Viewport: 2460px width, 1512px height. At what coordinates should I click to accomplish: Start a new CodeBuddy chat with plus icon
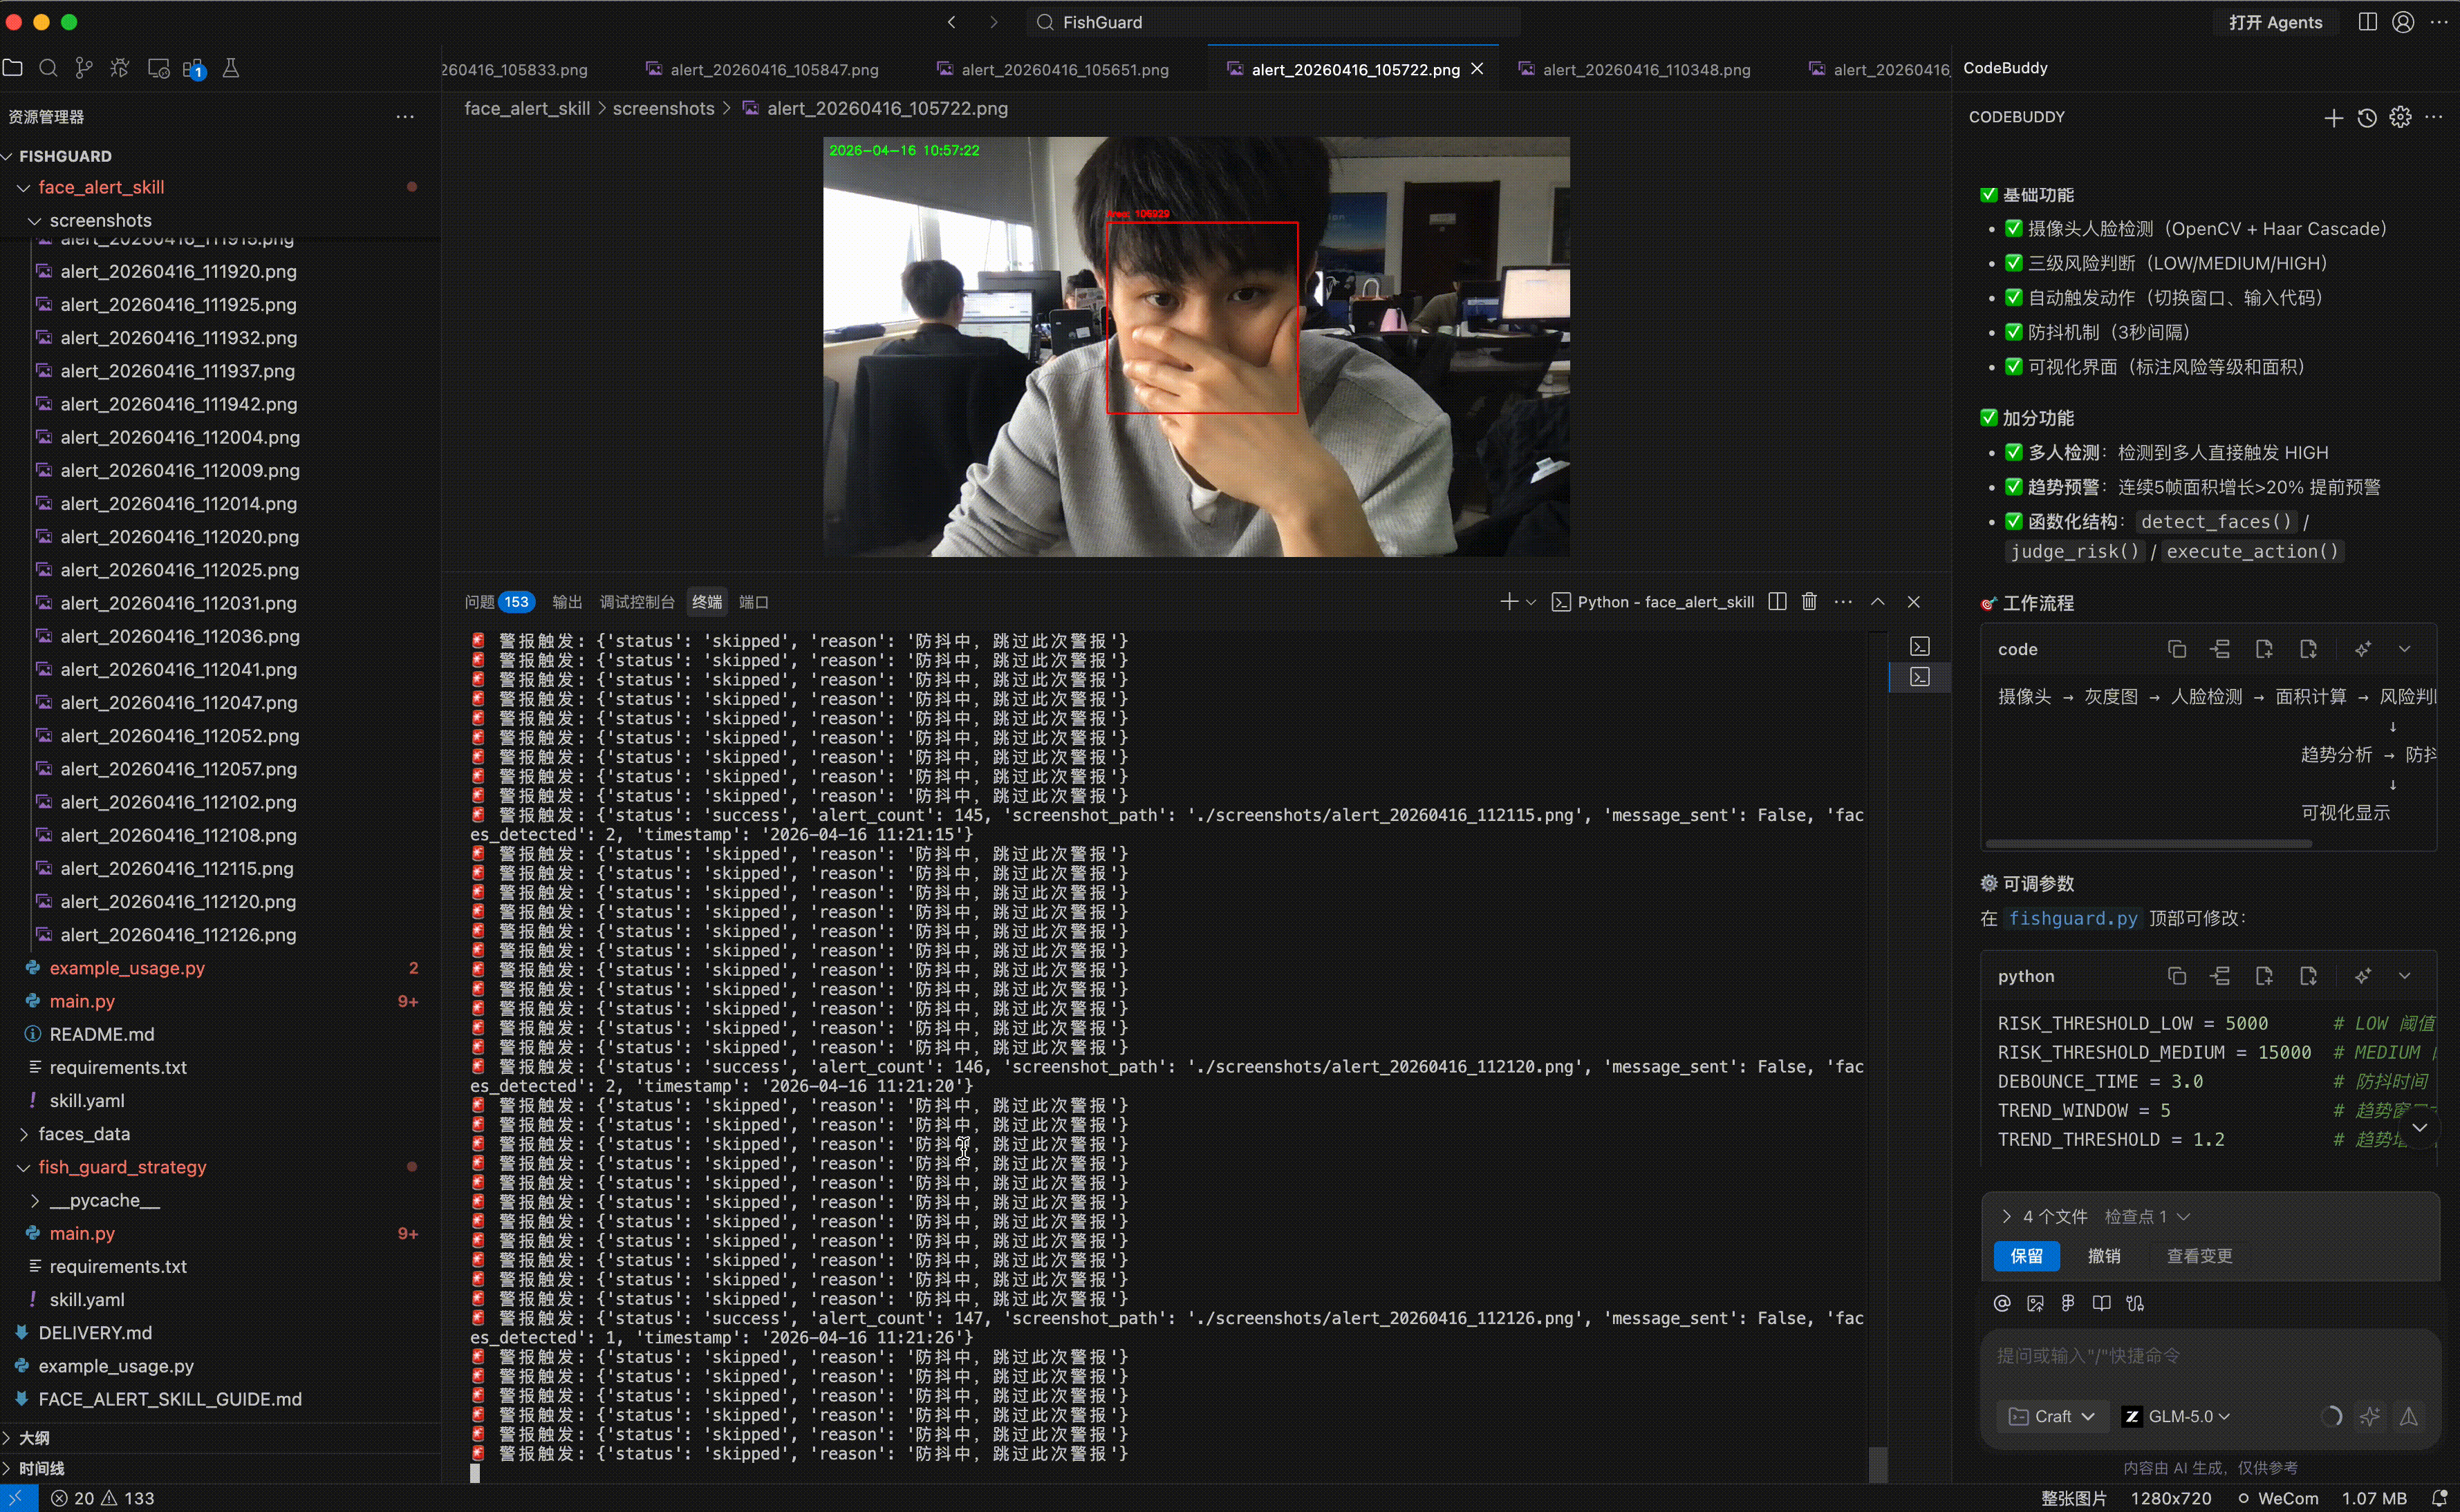(2333, 118)
